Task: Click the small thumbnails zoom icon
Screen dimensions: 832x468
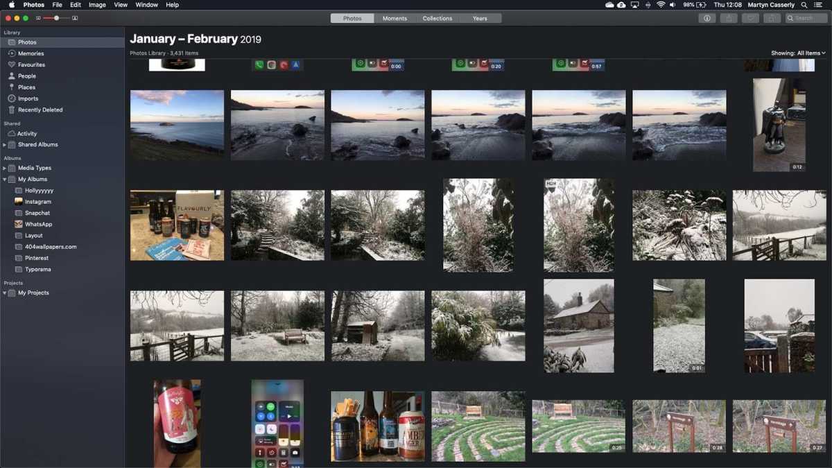Action: [39, 18]
